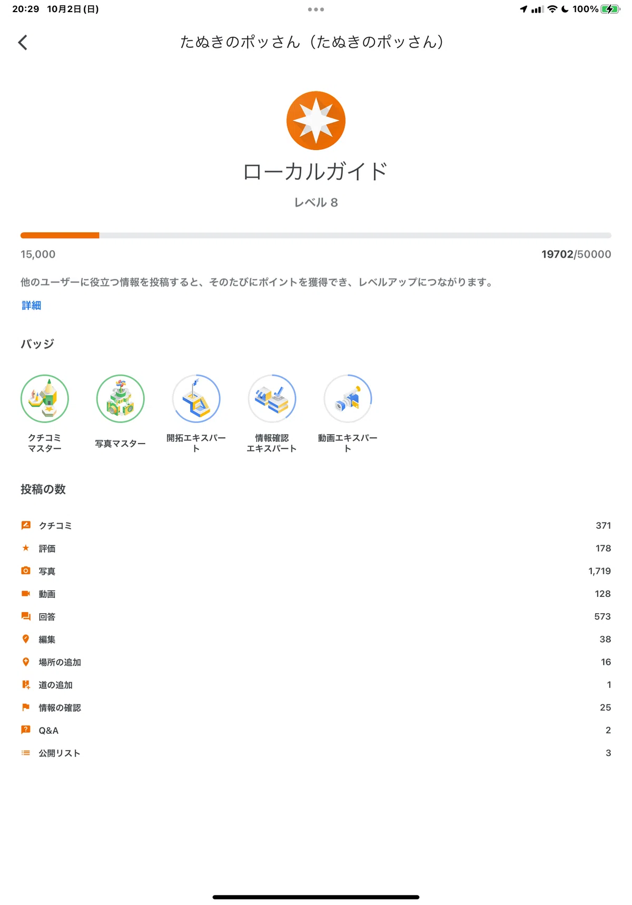Open the 写真マスター badge
This screenshot has height=905, width=632.
tap(121, 411)
